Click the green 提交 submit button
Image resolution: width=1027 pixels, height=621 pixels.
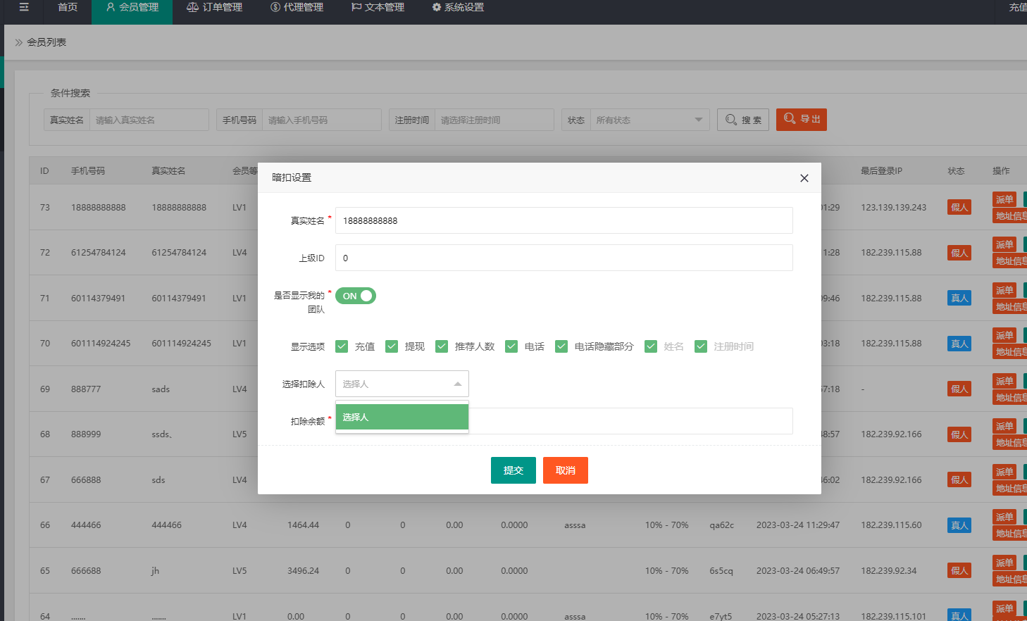point(513,470)
